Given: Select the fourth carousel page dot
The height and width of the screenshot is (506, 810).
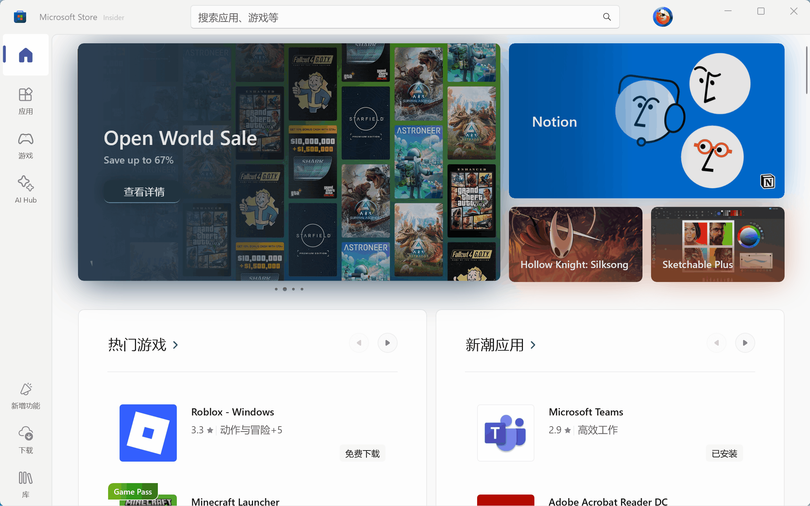Looking at the screenshot, I should (302, 289).
